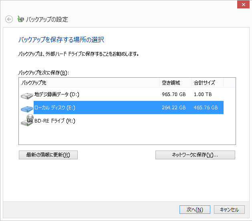Click the backup settings icon in title

[x=21, y=19]
